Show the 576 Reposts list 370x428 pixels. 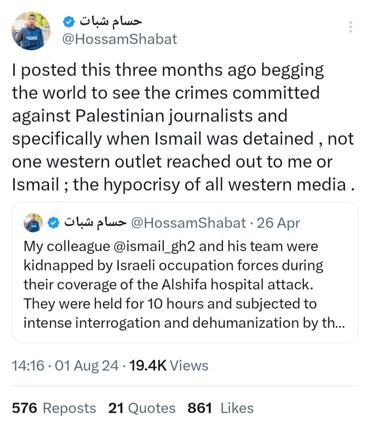pos(54,408)
